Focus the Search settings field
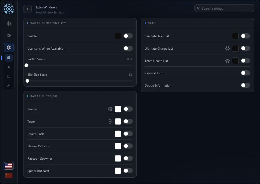This screenshot has height=184, width=260. click(x=224, y=8)
